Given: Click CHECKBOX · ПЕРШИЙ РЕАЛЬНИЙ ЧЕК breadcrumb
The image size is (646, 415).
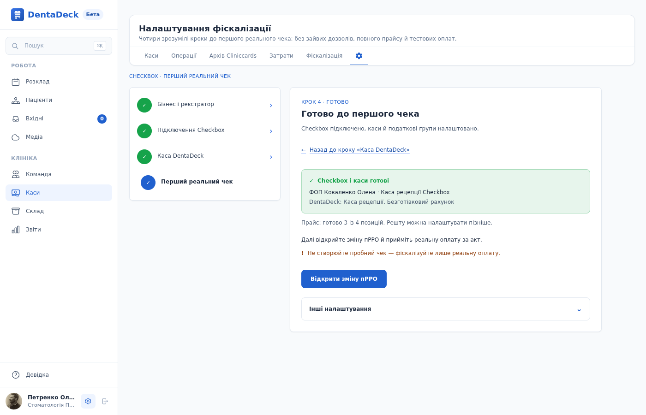Looking at the screenshot, I should [180, 77].
